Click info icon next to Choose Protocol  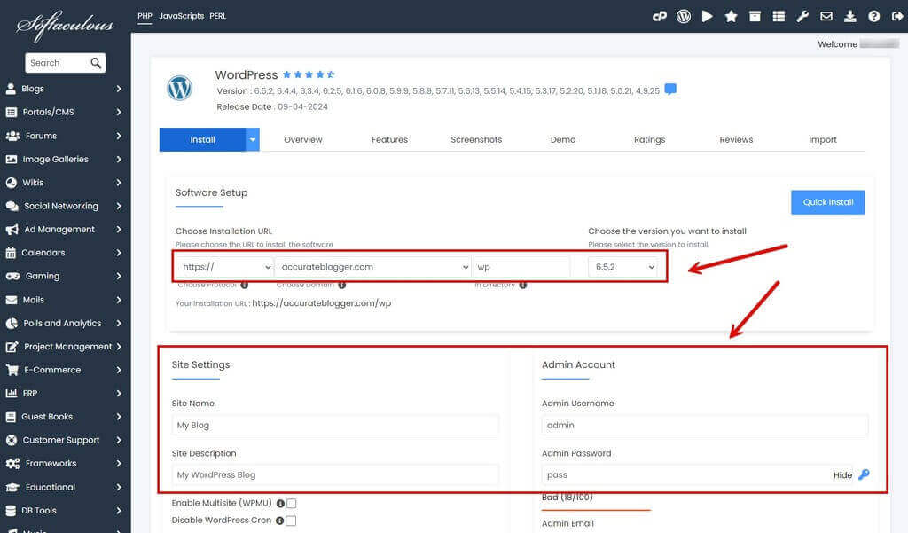point(245,285)
